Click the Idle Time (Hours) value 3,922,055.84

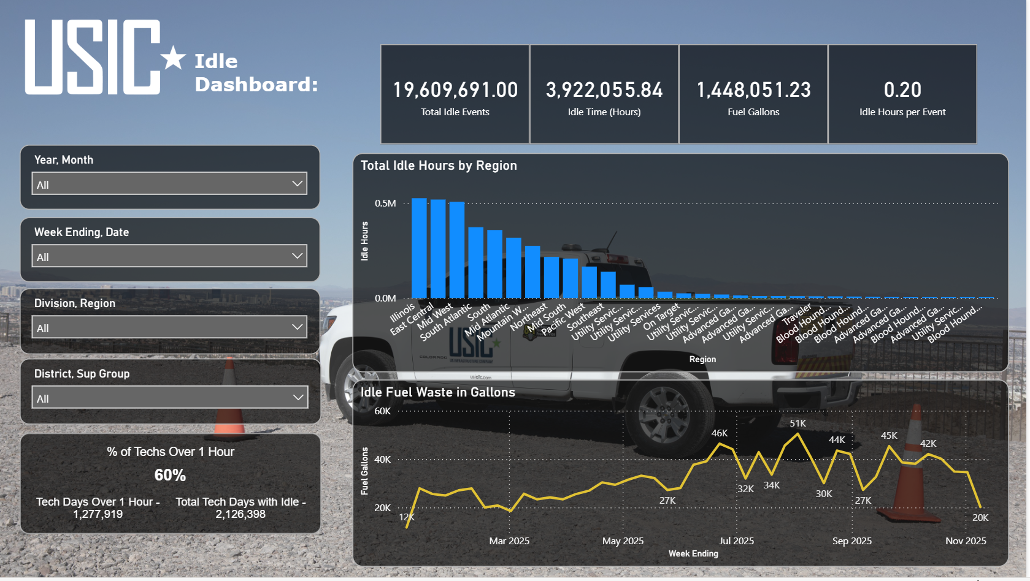(x=604, y=90)
